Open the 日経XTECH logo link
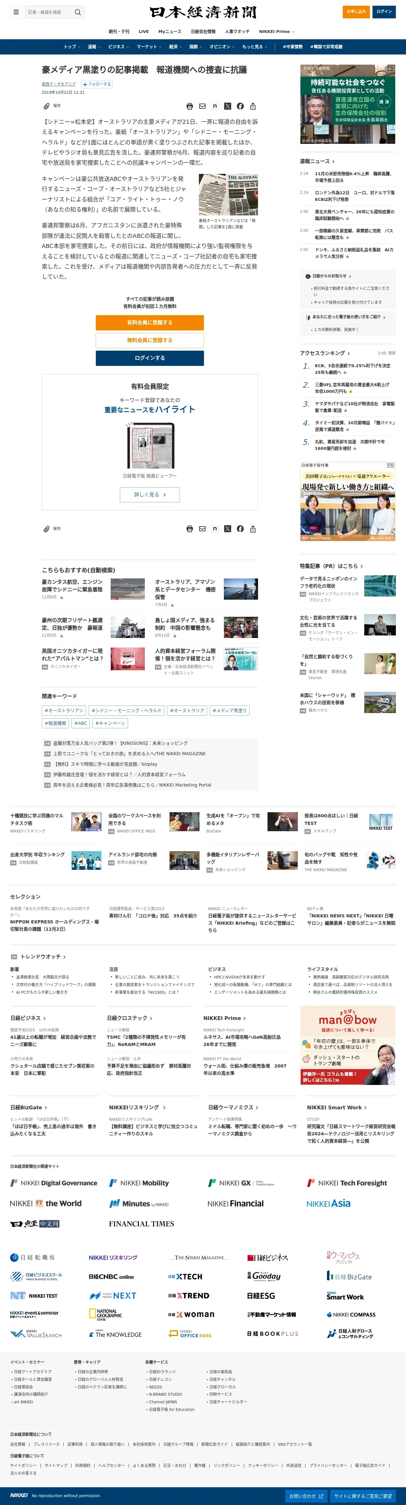Viewport: 406px width, 1505px height. tap(185, 1277)
